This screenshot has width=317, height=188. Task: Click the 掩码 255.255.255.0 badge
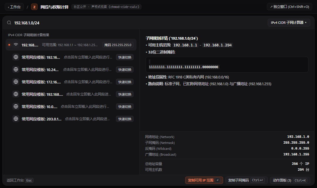[118, 45]
